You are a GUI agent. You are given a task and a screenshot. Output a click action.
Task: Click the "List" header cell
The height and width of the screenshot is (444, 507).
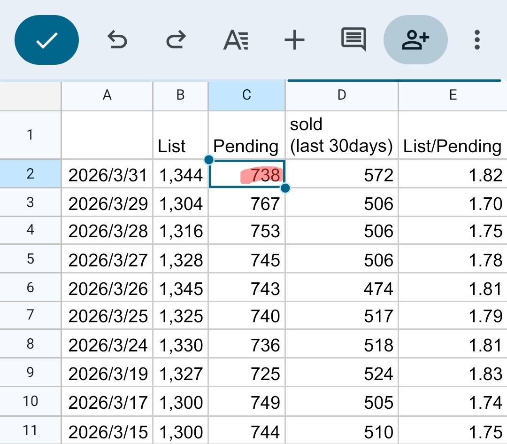click(180, 135)
